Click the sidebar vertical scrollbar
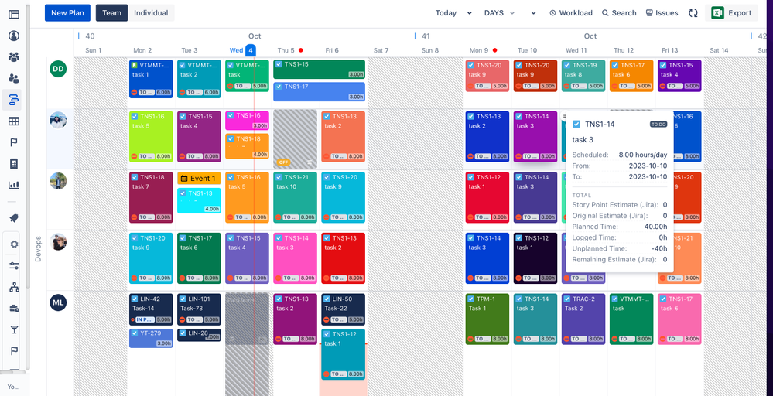This screenshot has width=773, height=396. (28, 148)
